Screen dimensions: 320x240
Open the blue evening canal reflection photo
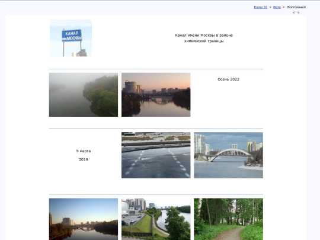click(84, 219)
